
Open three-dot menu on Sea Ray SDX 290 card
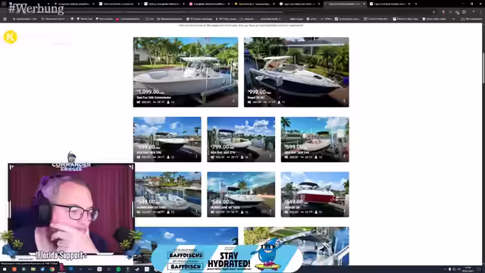(196, 156)
